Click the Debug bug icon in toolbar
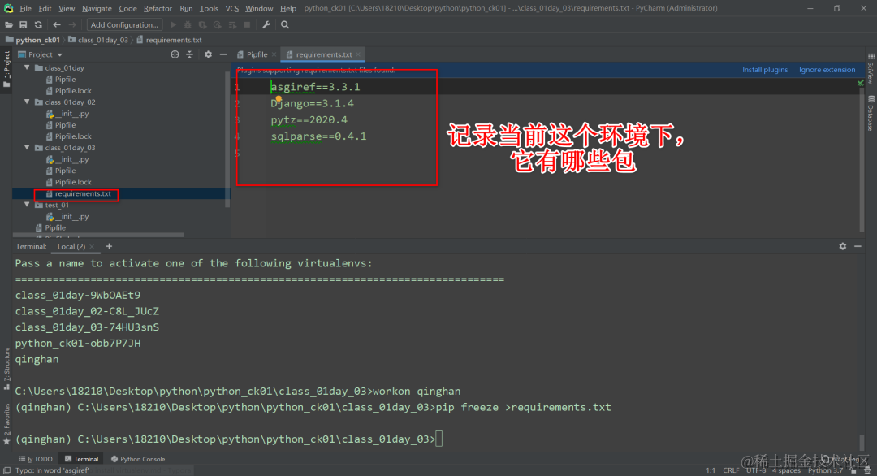 [x=188, y=24]
